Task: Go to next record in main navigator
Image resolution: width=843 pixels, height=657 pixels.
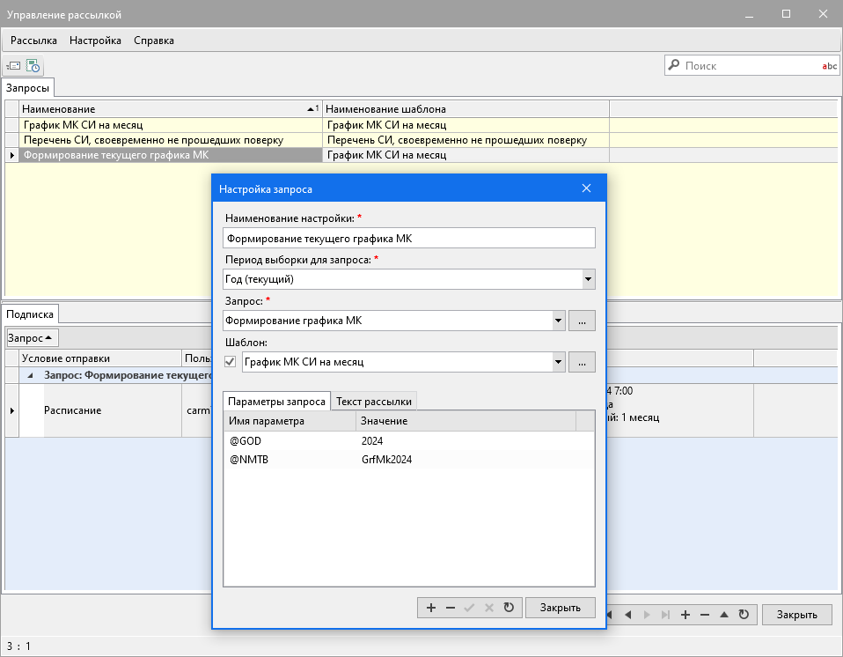Action: coord(647,615)
